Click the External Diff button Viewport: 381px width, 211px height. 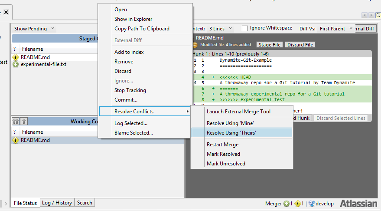click(366, 29)
